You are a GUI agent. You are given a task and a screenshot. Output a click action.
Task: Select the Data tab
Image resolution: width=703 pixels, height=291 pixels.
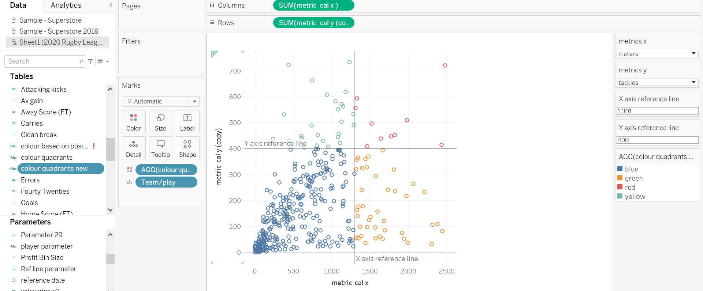pyautogui.click(x=18, y=5)
